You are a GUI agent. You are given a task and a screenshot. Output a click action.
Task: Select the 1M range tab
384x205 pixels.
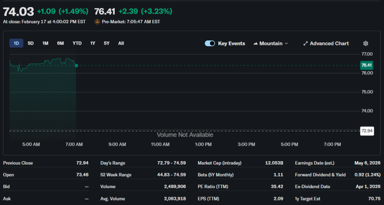coord(45,43)
